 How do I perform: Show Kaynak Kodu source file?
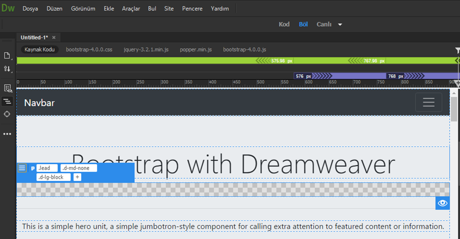click(40, 49)
